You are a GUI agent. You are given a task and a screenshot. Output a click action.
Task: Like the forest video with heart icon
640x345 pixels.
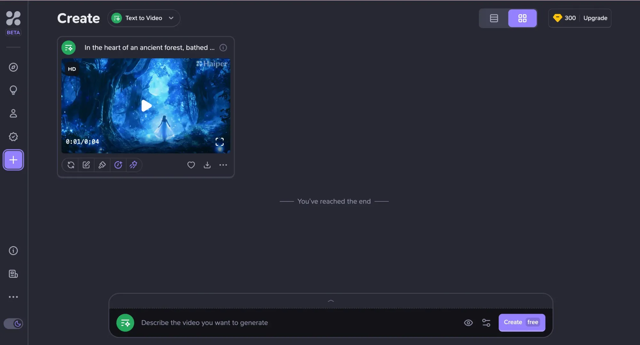tap(191, 165)
